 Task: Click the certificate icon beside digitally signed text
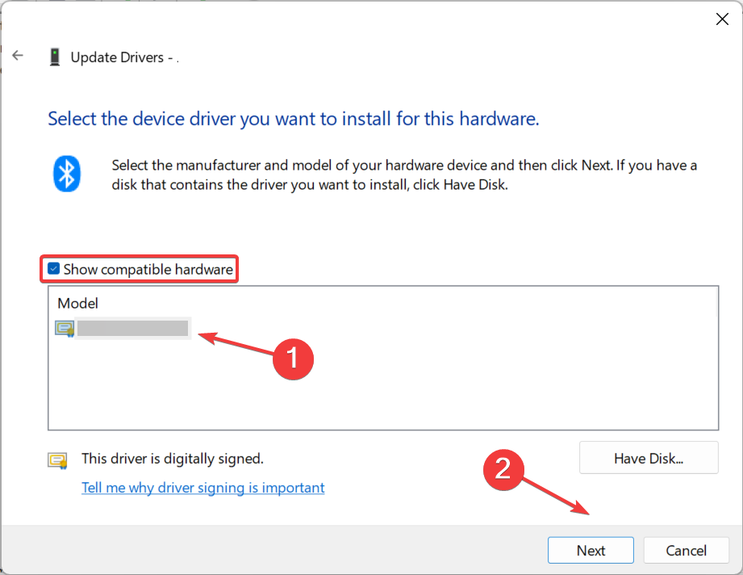[x=57, y=460]
